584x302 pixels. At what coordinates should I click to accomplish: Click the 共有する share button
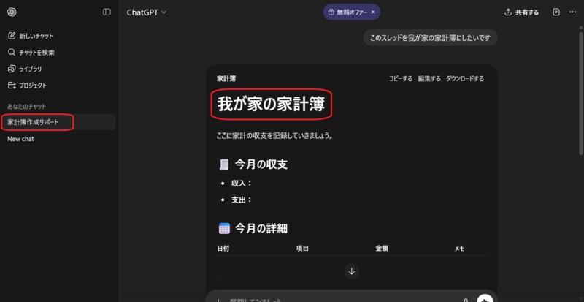(522, 12)
